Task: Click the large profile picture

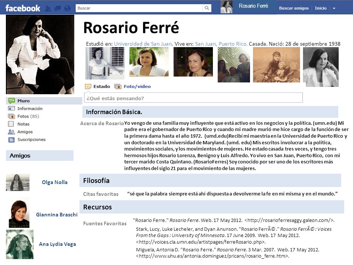Action: coord(40,54)
